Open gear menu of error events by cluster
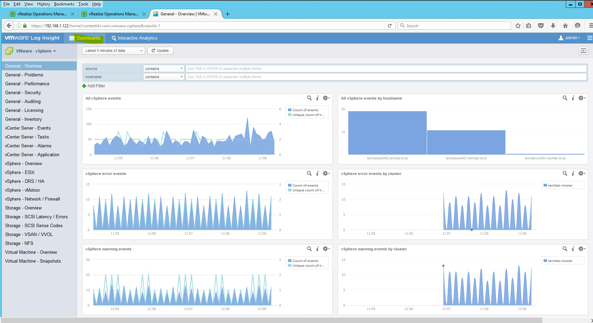The width and height of the screenshot is (593, 323). [x=582, y=173]
